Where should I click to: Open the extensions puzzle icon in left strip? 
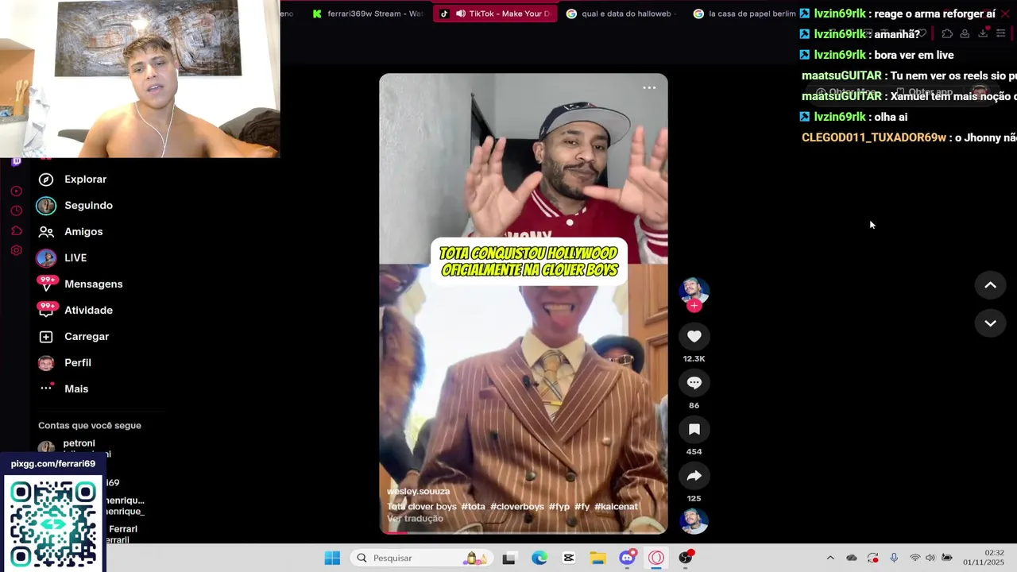16,231
